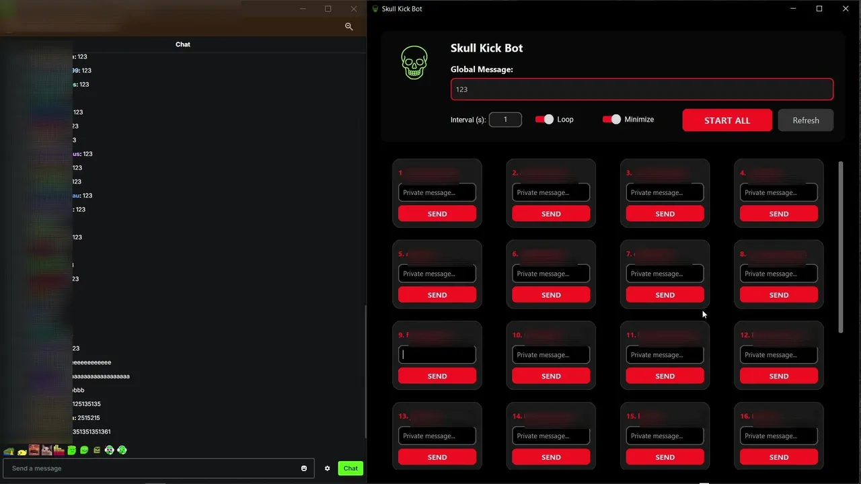Click the green skull logo
Screen dimensions: 861x484
point(414,63)
